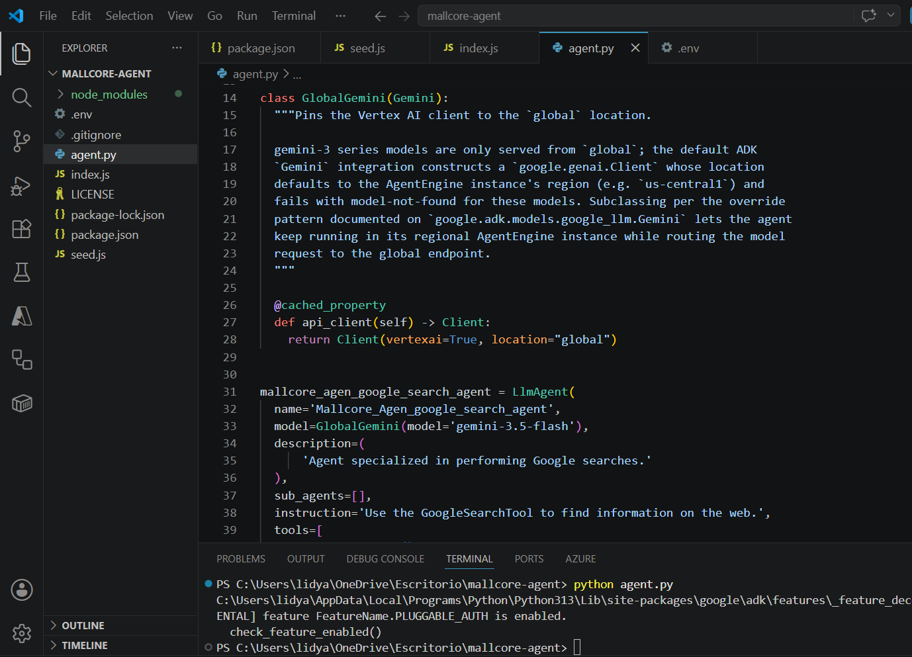Select the TERMINAL panel tab
Viewport: 912px width, 657px height.
[x=469, y=559]
